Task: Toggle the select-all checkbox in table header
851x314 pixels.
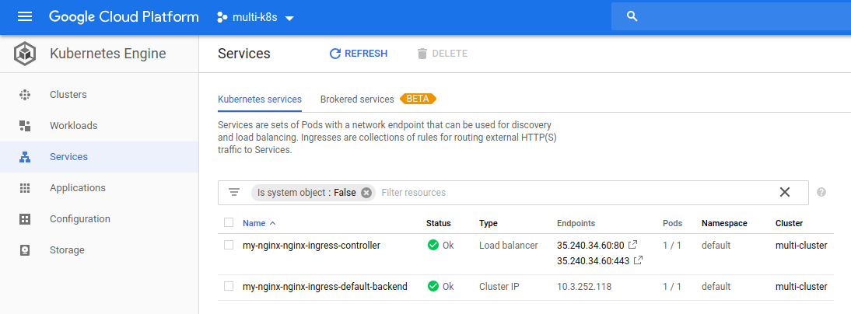Action: coord(229,222)
